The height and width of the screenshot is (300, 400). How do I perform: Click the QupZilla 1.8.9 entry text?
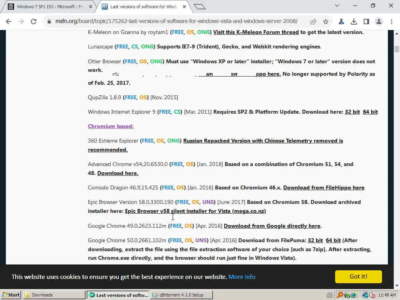pyautogui.click(x=104, y=97)
